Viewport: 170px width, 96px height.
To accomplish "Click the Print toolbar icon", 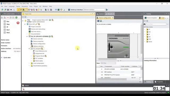I will (x=11, y=10).
